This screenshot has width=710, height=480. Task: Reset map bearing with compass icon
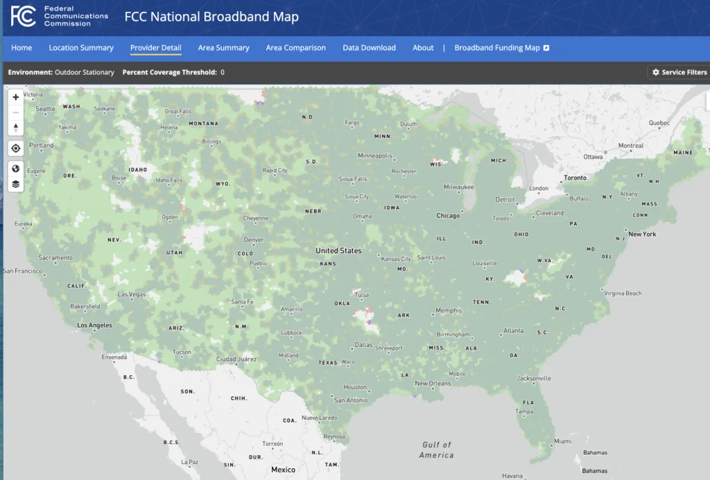coord(15,128)
